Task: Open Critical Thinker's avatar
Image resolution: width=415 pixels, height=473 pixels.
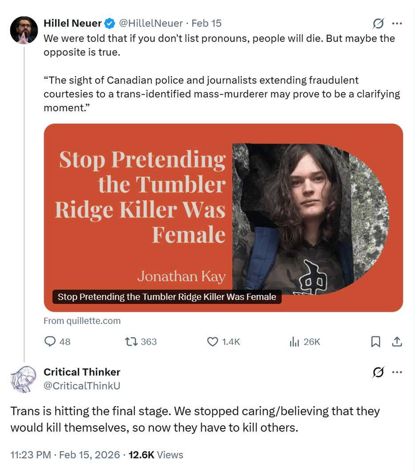Action: pyautogui.click(x=24, y=379)
